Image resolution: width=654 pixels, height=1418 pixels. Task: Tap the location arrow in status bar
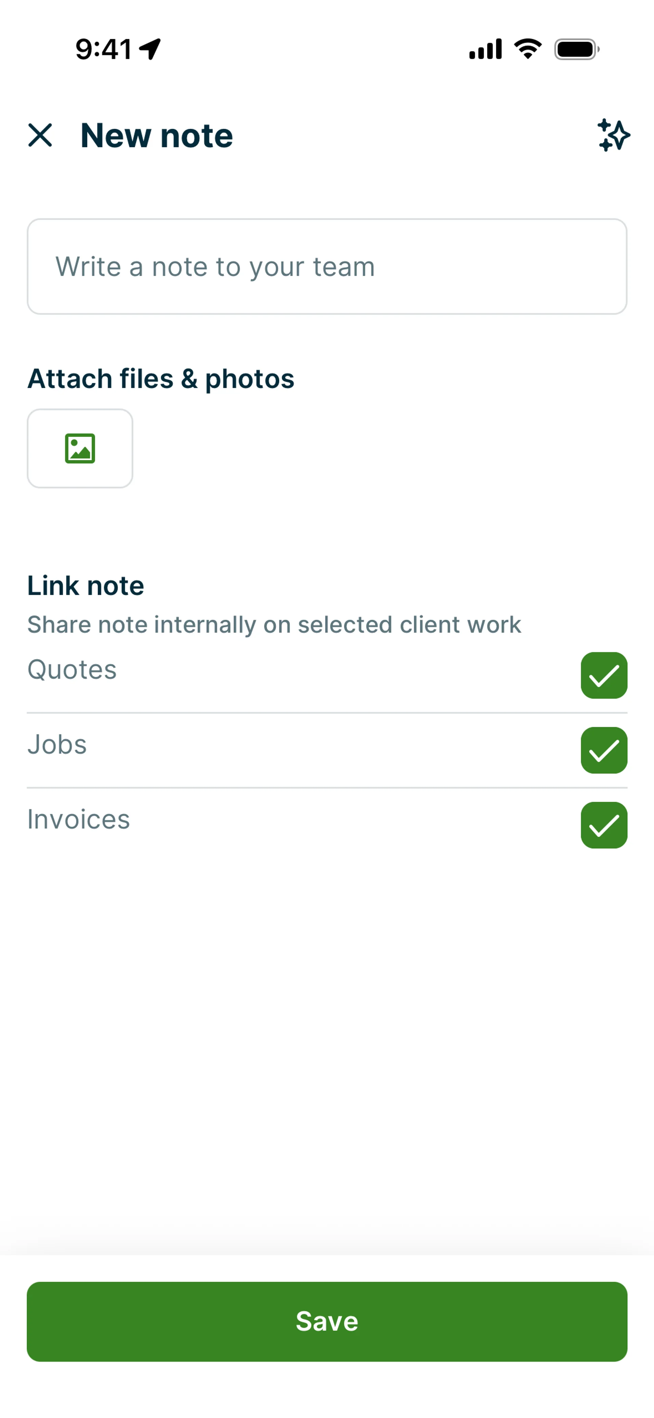tap(150, 49)
